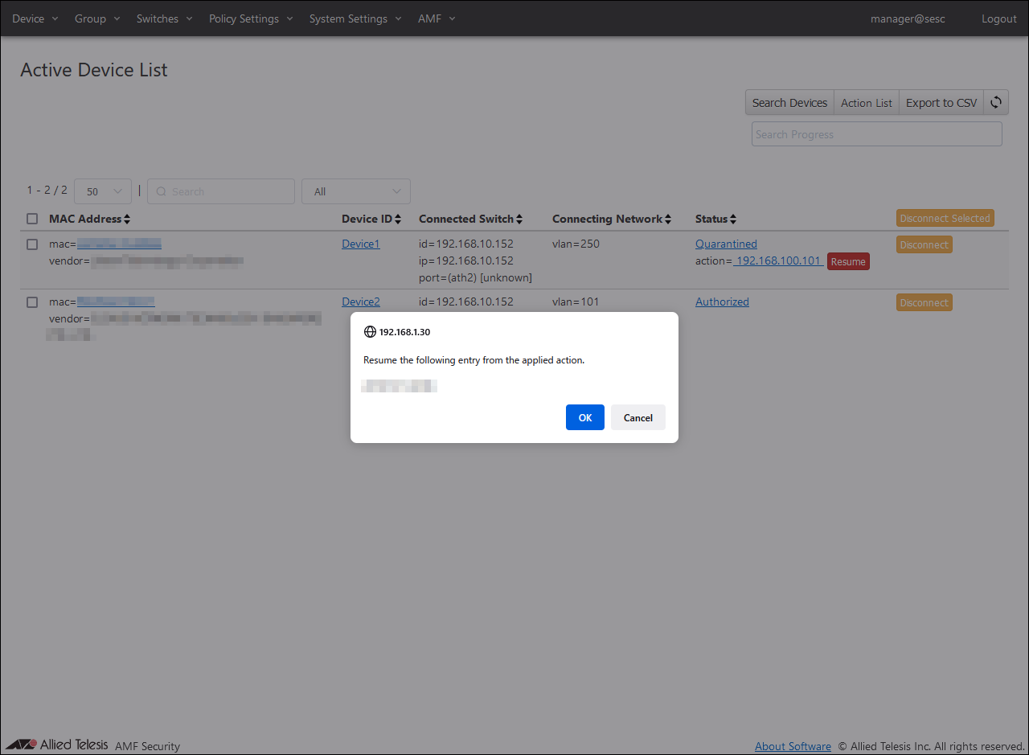Sort by Connecting Network column arrows
The image size is (1029, 755).
(x=669, y=220)
